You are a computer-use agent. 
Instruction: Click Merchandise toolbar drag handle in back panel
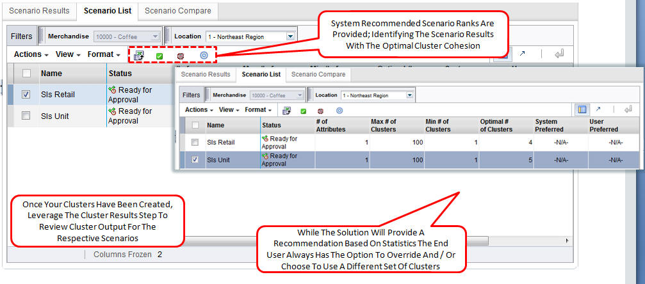[x=41, y=36]
